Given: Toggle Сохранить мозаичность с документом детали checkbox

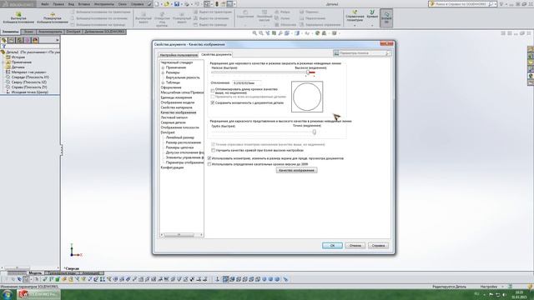Looking at the screenshot, I should [x=213, y=102].
